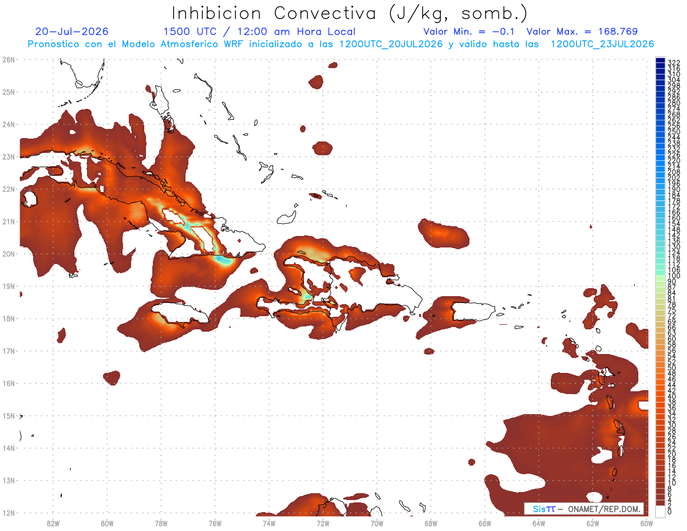The height and width of the screenshot is (531, 687).
Task: Click the '23N' latitude label
Action: (9, 156)
